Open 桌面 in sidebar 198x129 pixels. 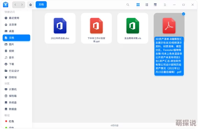[x=16, y=31]
